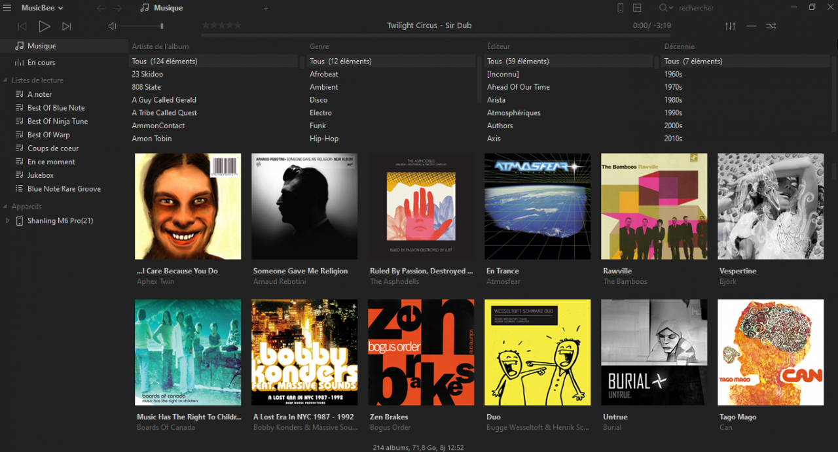
Task: Select the Vespertine album cover
Action: (771, 207)
